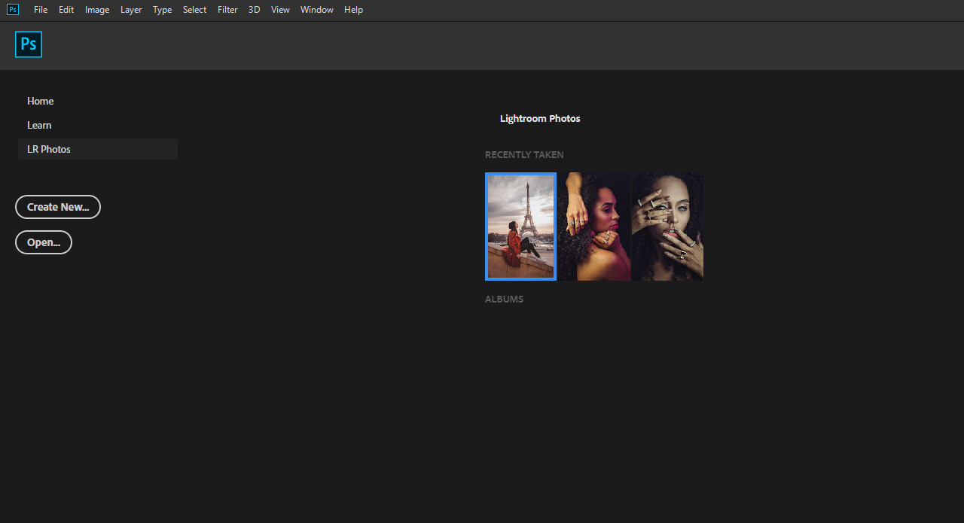Open the 3D menu
The height and width of the screenshot is (523, 964).
click(254, 10)
